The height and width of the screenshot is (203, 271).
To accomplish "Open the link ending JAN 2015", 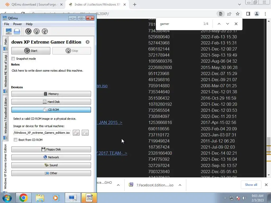I will pyautogui.click(x=110, y=123).
